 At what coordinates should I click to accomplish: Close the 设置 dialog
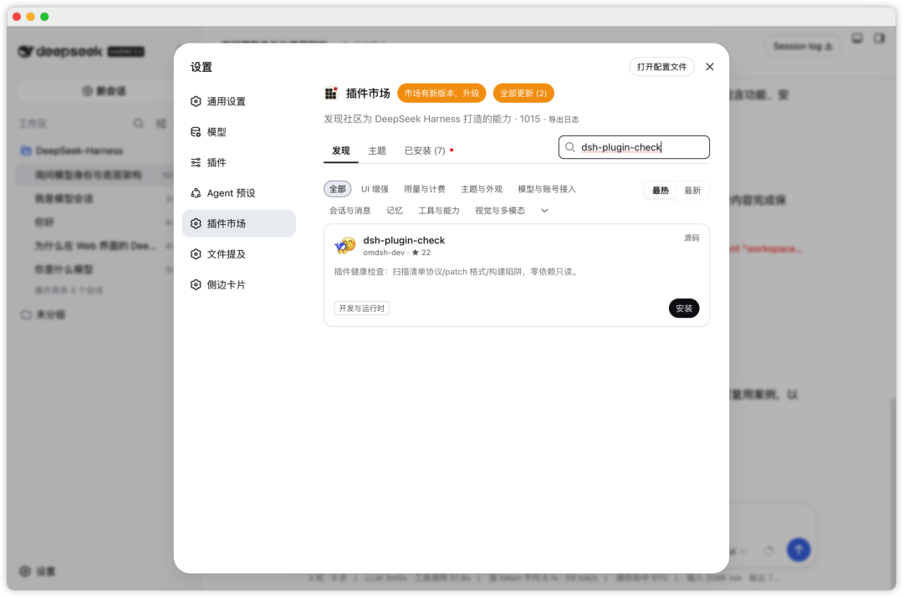tap(710, 67)
